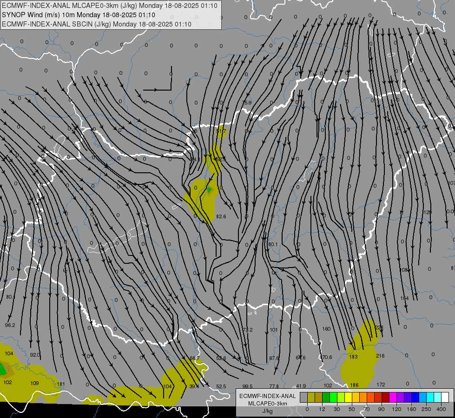
Task: Select the gray swatch in the legend
Action: 304,397
